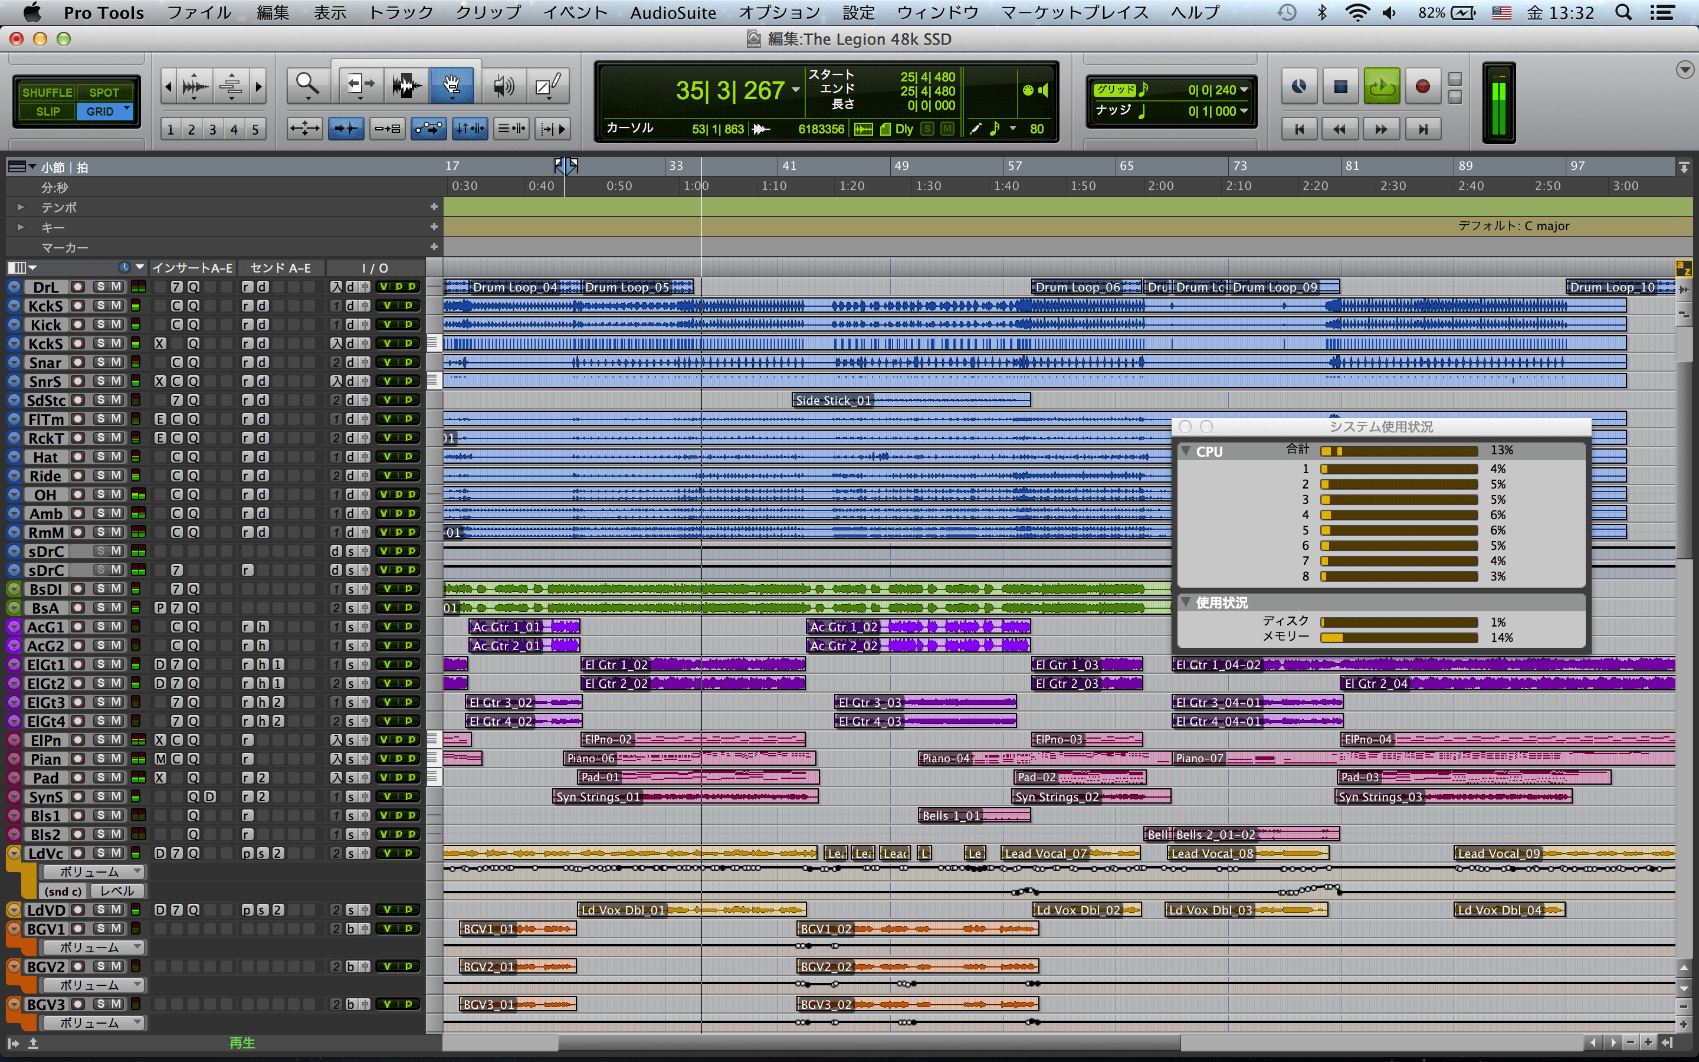Click the metronome note icon

pyautogui.click(x=995, y=129)
